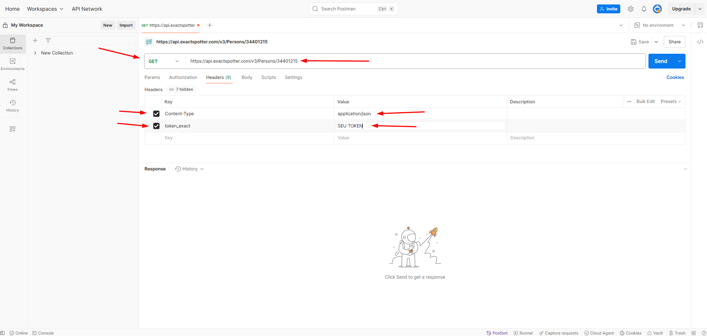Viewport: 707px width, 336px height.
Task: Open the Presets dropdown
Action: [x=671, y=102]
